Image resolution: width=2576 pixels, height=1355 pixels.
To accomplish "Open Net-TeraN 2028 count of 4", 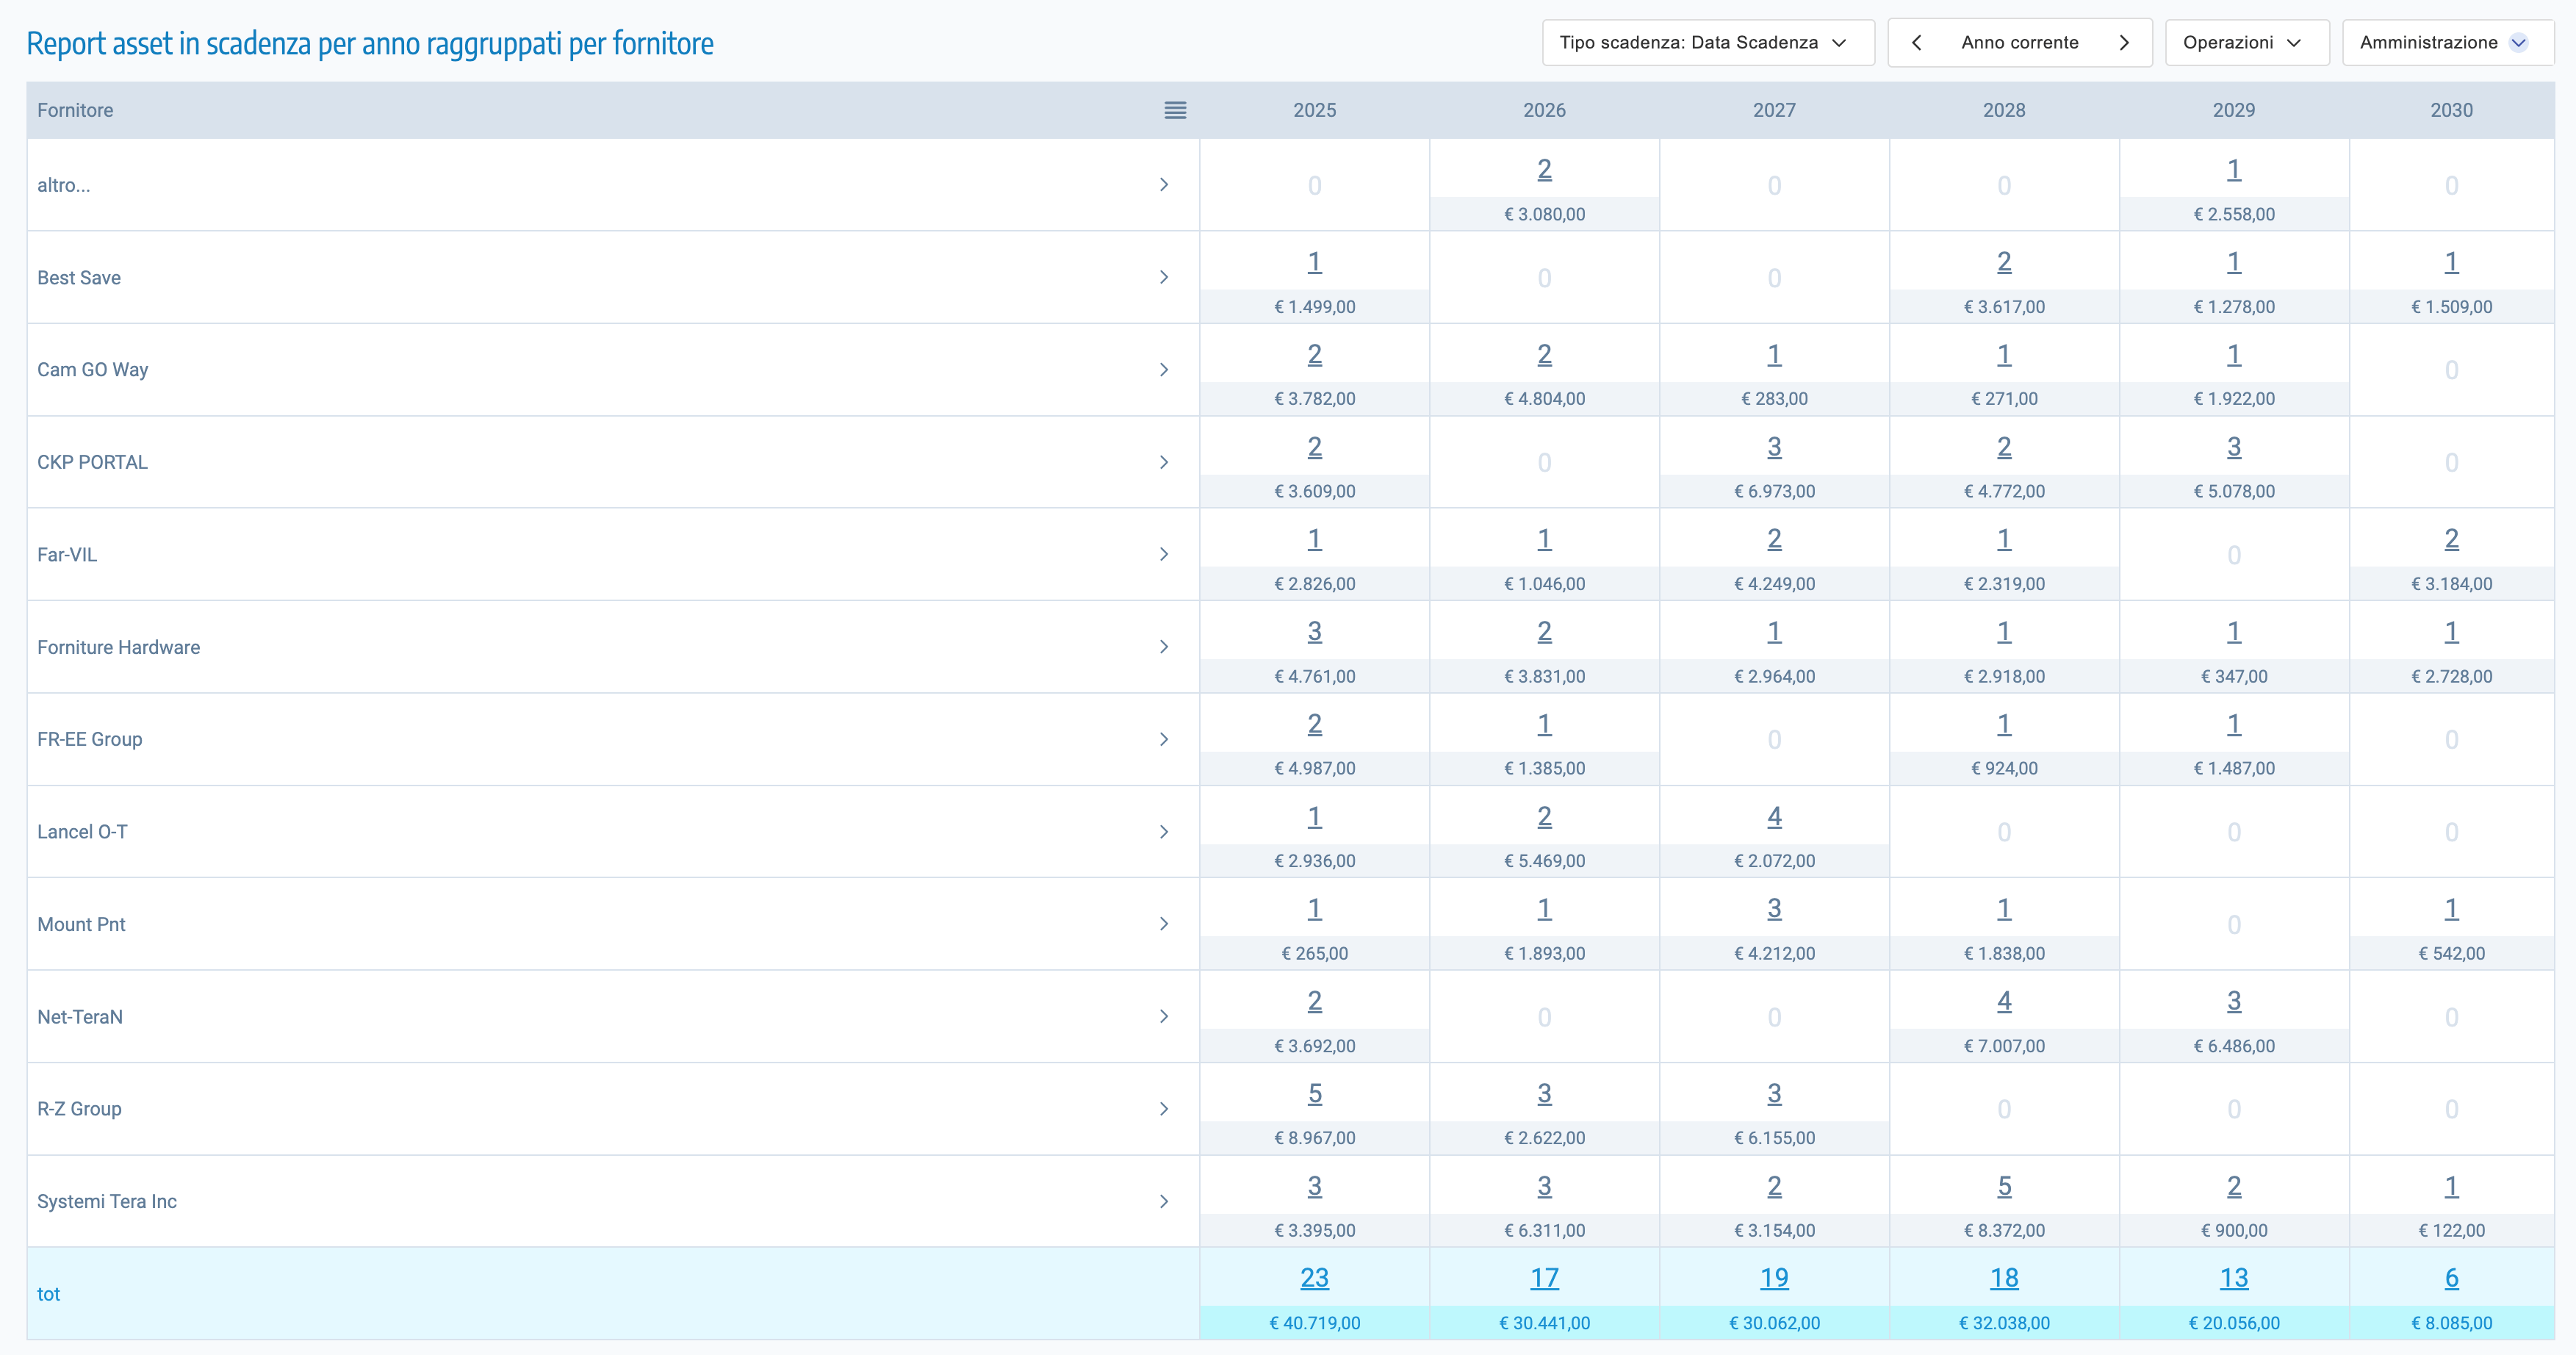I will point(2004,1001).
